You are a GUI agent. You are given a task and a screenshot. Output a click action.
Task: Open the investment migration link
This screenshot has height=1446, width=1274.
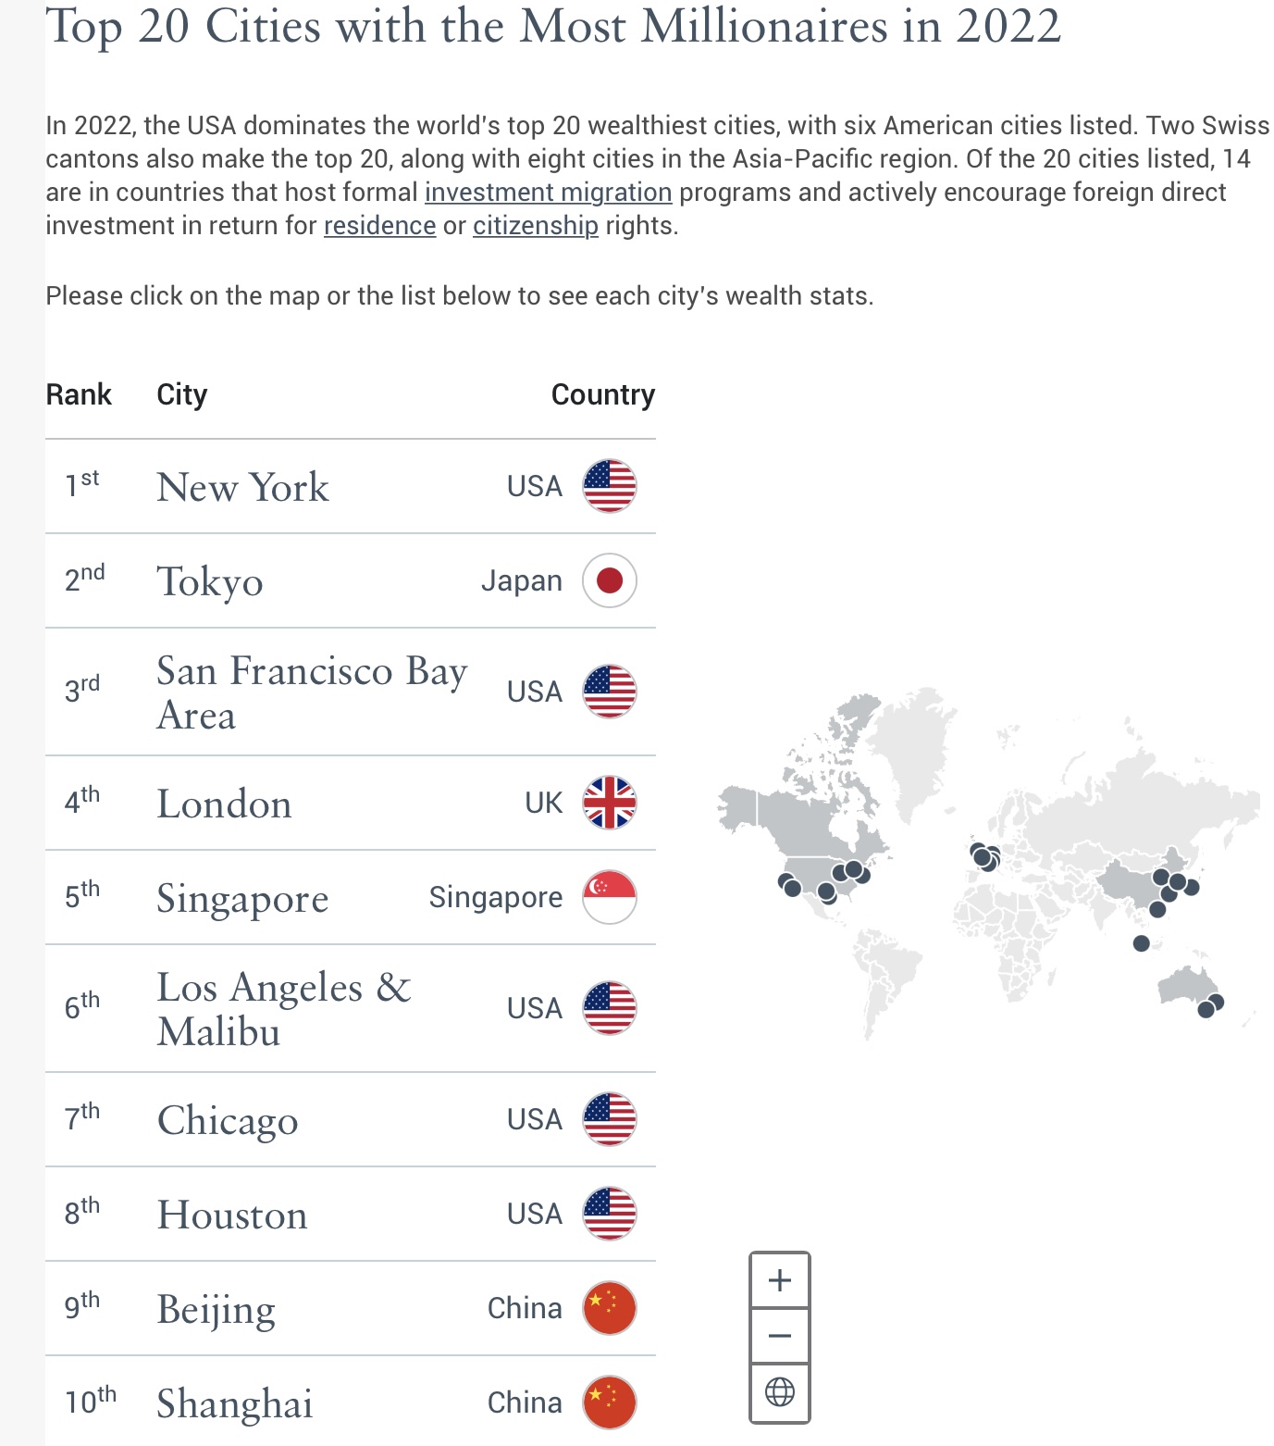tap(548, 193)
